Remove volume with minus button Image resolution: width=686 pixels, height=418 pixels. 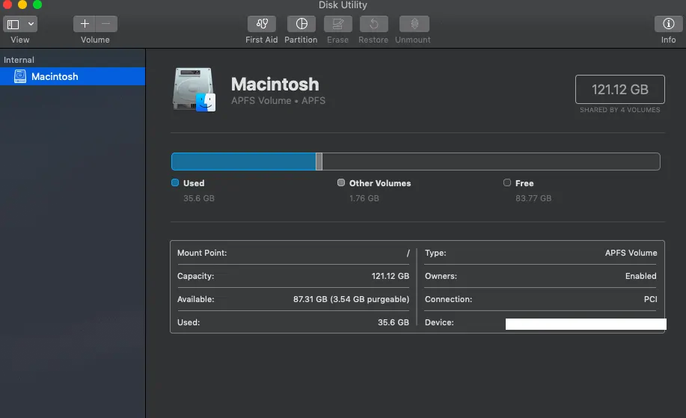[x=106, y=24]
